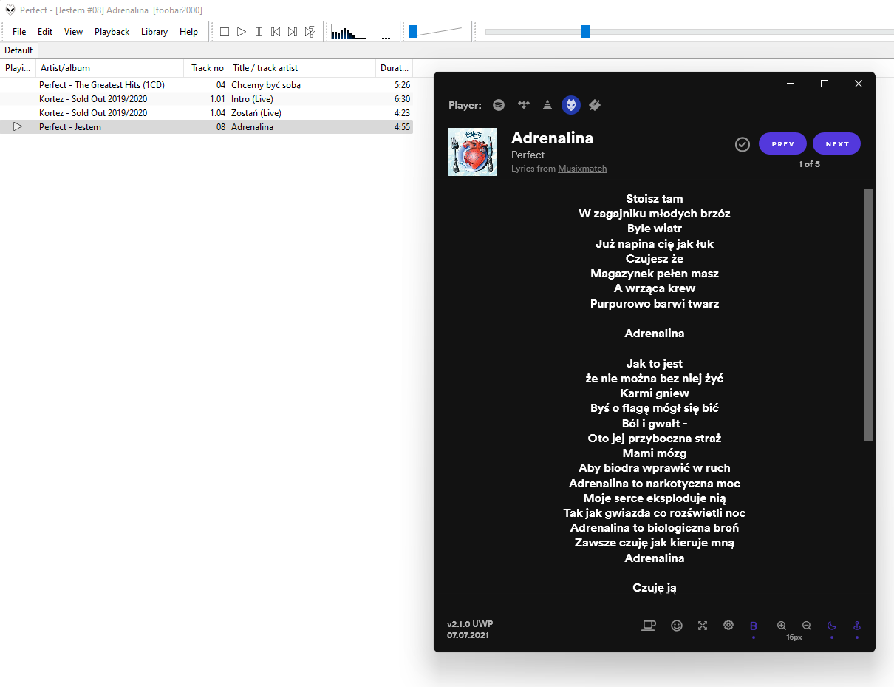This screenshot has height=687, width=894.
Task: Select the Adrenalina track row
Action: [206, 127]
